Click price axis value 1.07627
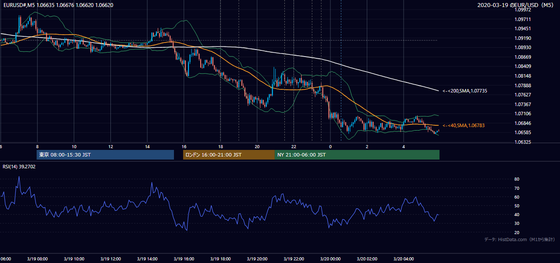Screen dimensions: 560x263 click(x=523, y=95)
